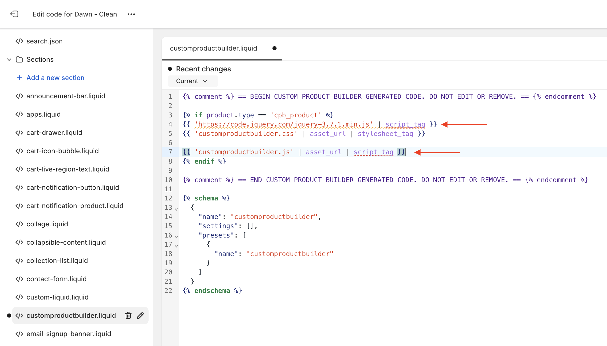Image resolution: width=607 pixels, height=346 pixels.
Task: Click code icon beside email-signup-banner.liquid
Action: click(19, 334)
